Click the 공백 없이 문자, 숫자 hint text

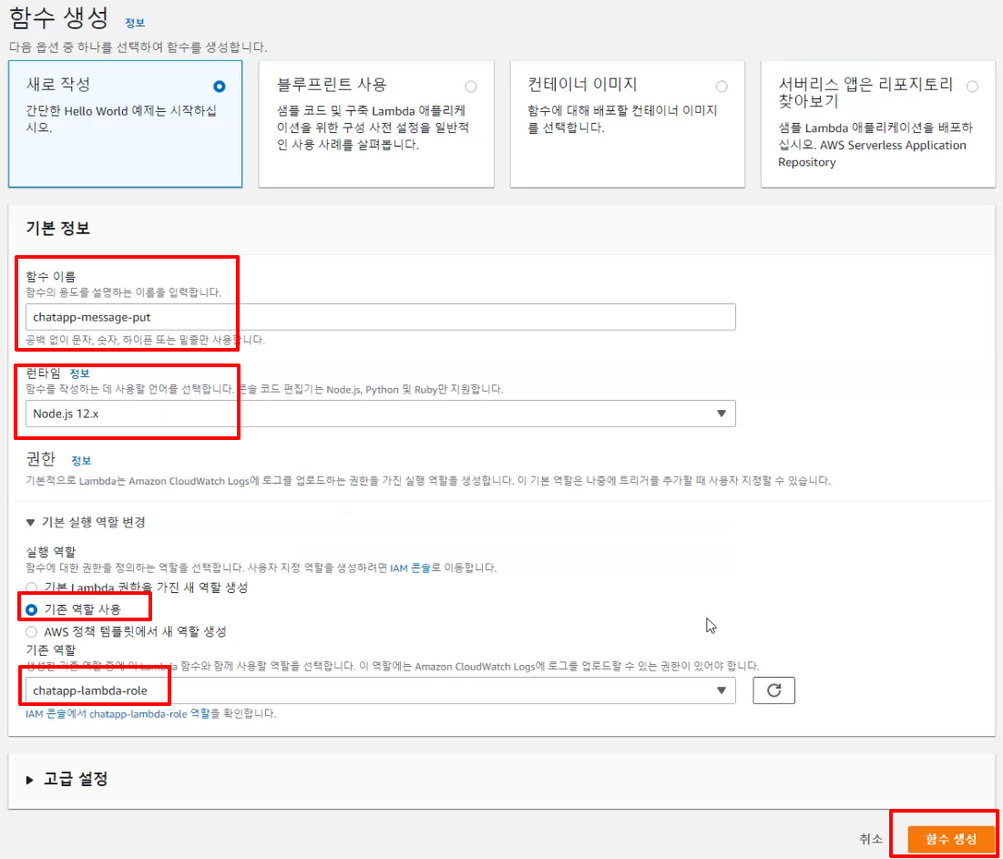pyautogui.click(x=145, y=340)
